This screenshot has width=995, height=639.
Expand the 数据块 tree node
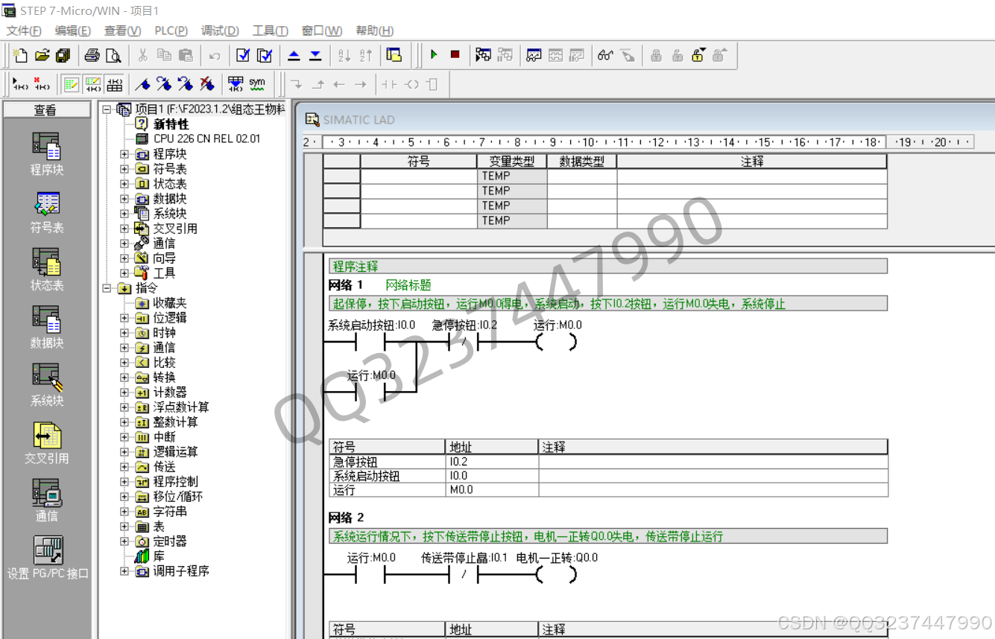(x=124, y=199)
